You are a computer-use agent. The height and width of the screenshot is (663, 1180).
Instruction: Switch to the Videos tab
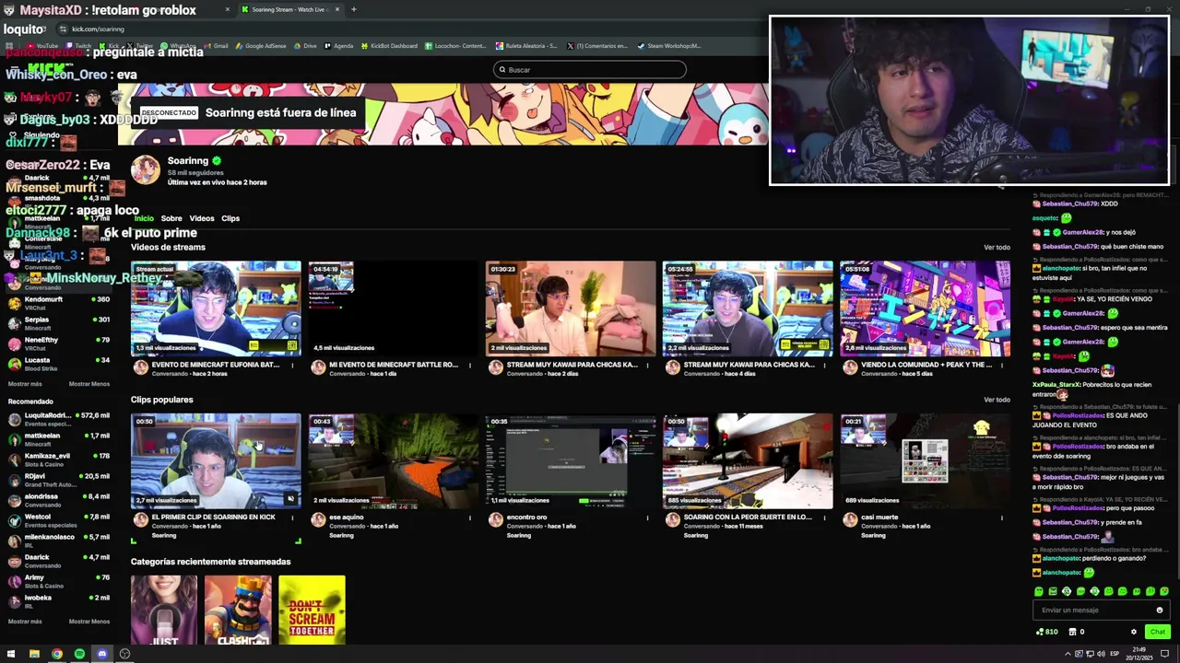(x=202, y=218)
